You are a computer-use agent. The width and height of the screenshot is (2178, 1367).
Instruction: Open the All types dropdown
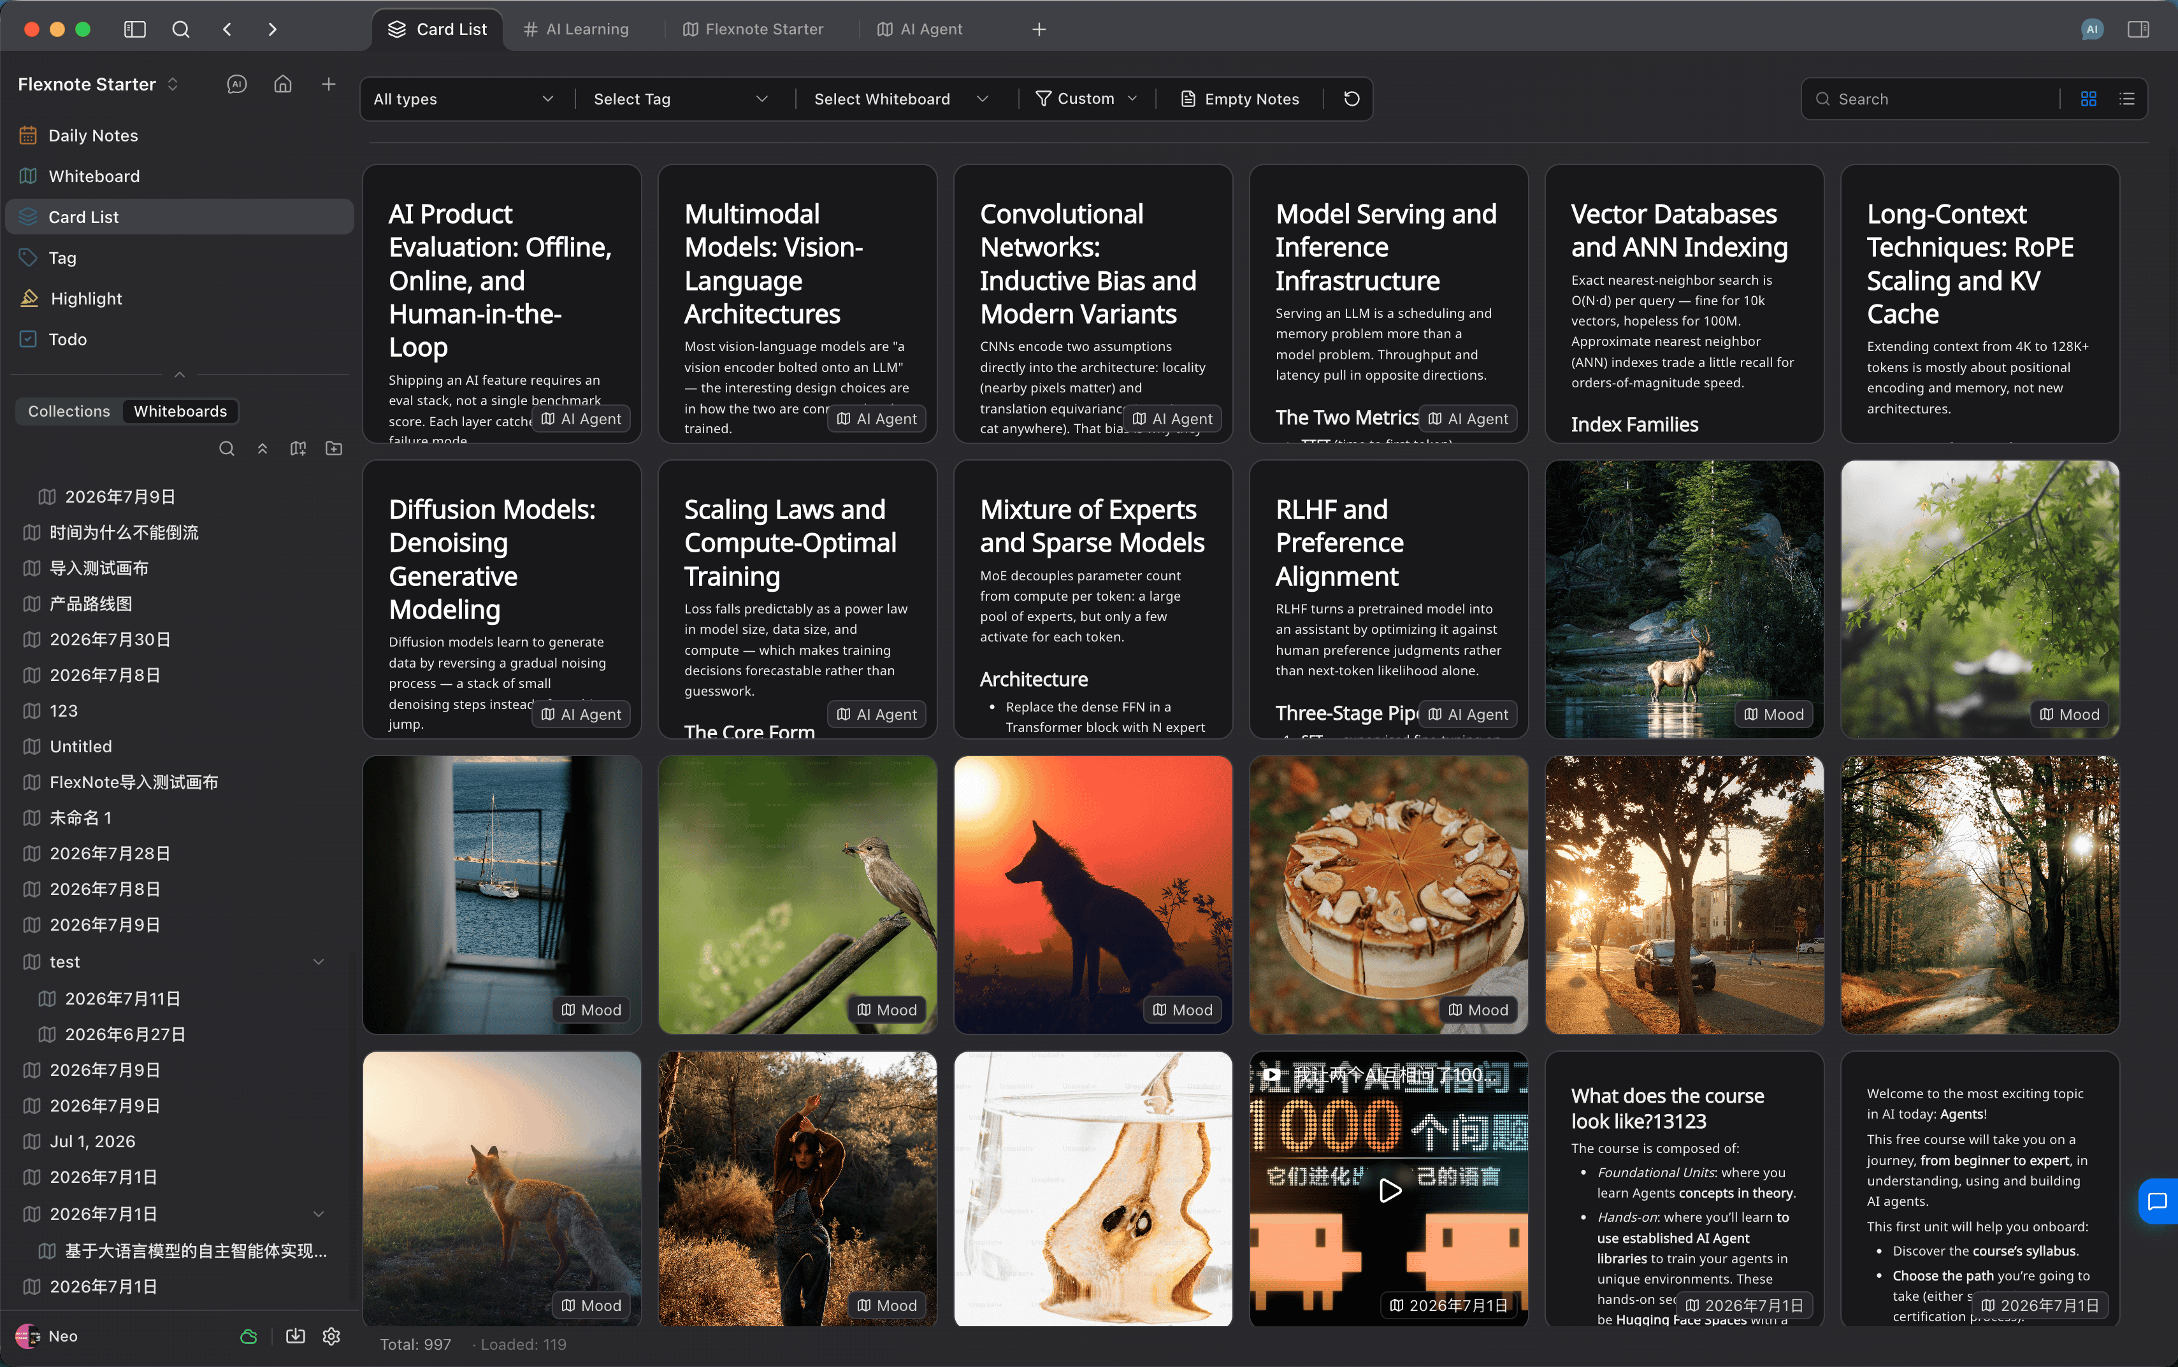point(464,99)
